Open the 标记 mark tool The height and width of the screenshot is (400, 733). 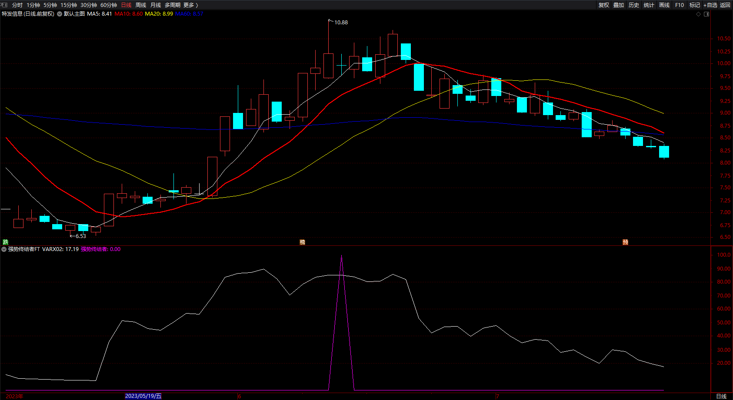(695, 5)
